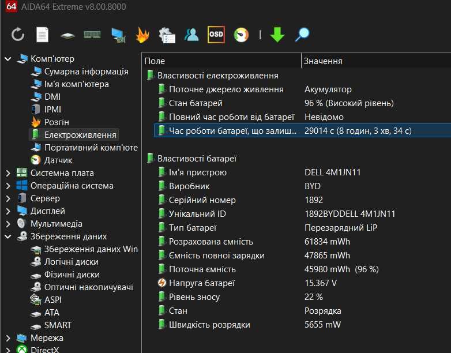Select the Рівень зносу row

point(303,297)
